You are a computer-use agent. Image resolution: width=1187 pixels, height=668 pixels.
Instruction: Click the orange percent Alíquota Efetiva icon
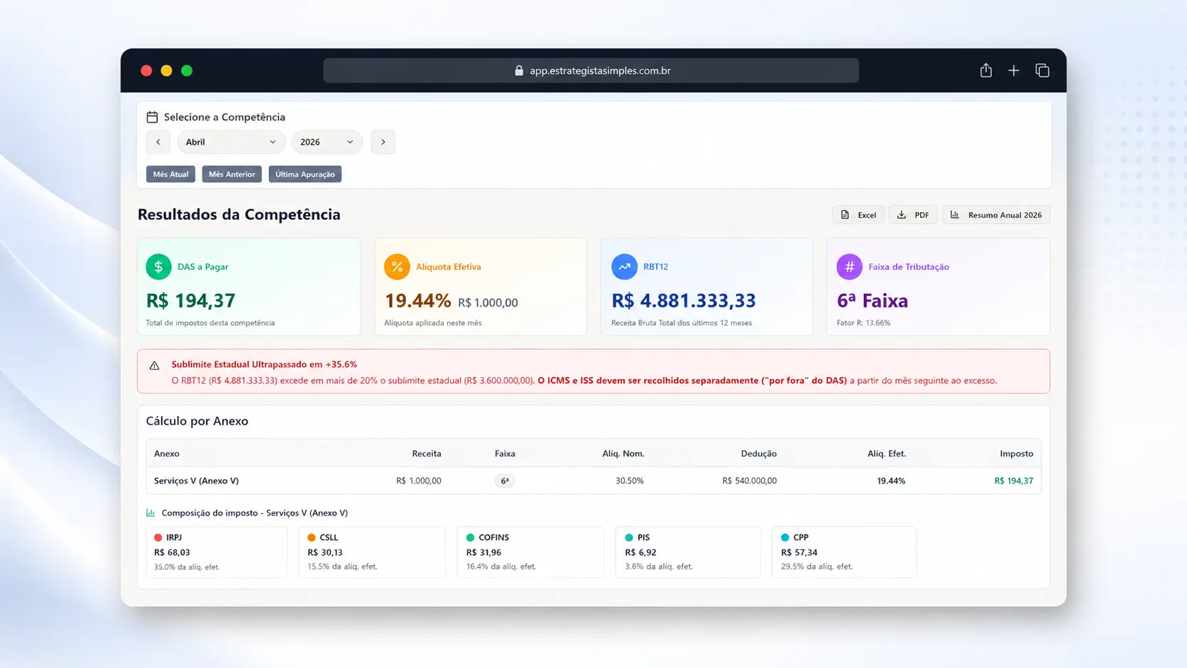pyautogui.click(x=397, y=267)
